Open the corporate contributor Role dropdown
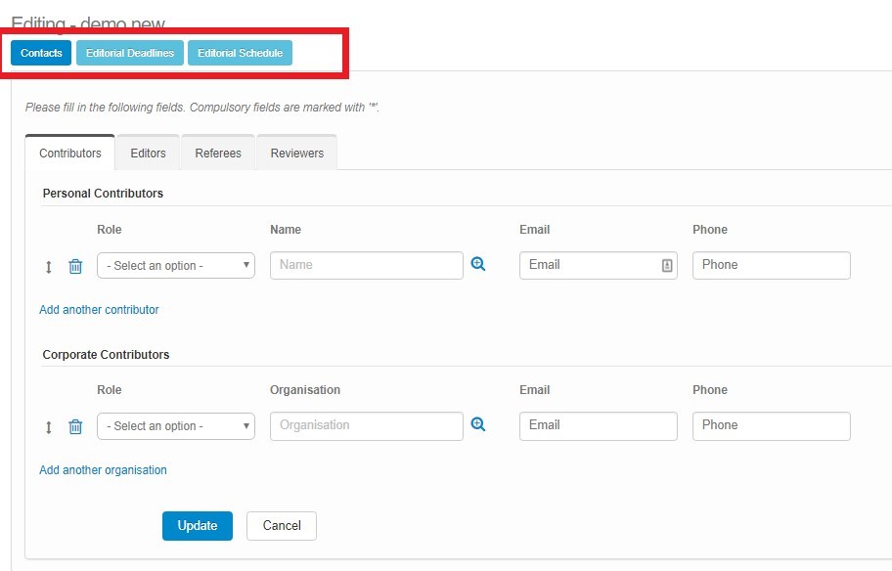The width and height of the screenshot is (892, 571). coord(176,426)
